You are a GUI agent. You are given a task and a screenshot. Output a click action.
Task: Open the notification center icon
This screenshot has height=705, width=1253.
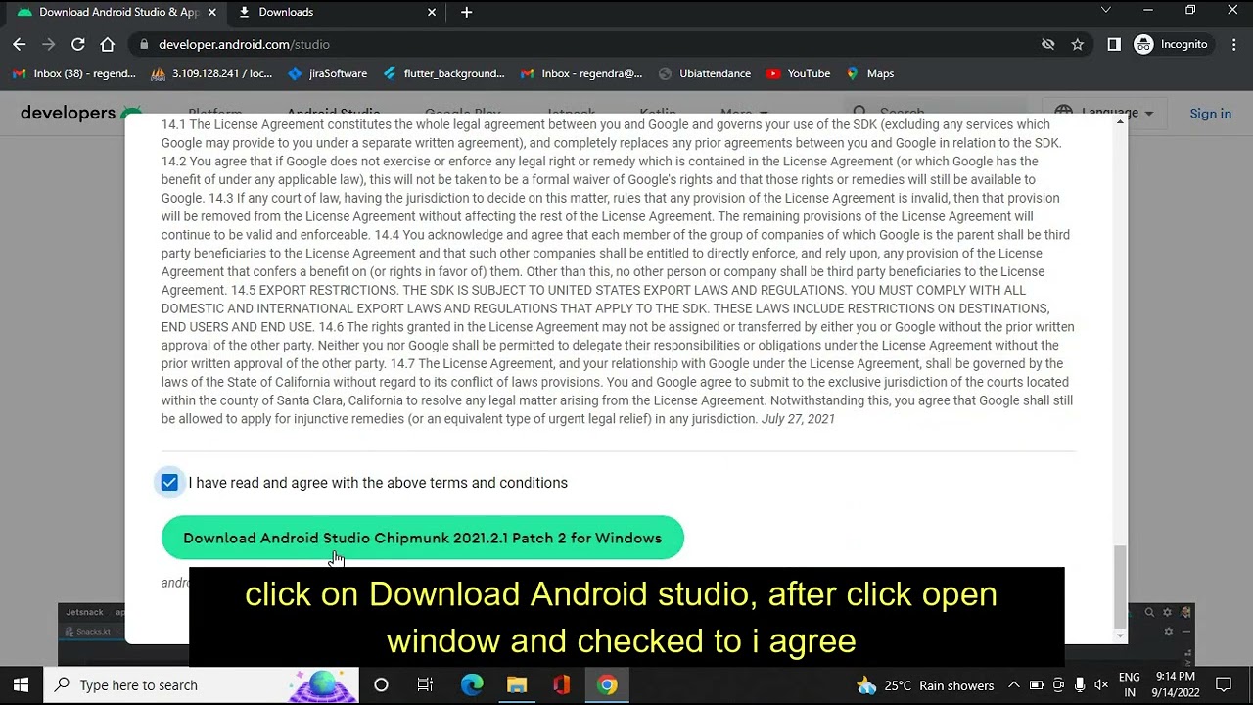point(1224,685)
